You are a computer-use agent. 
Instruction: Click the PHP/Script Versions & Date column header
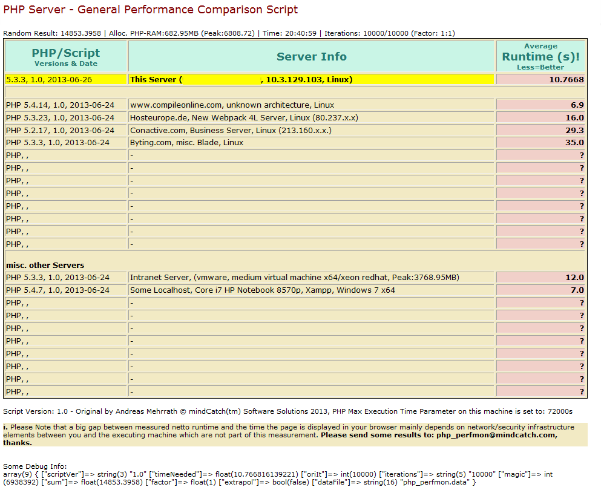[x=65, y=56]
